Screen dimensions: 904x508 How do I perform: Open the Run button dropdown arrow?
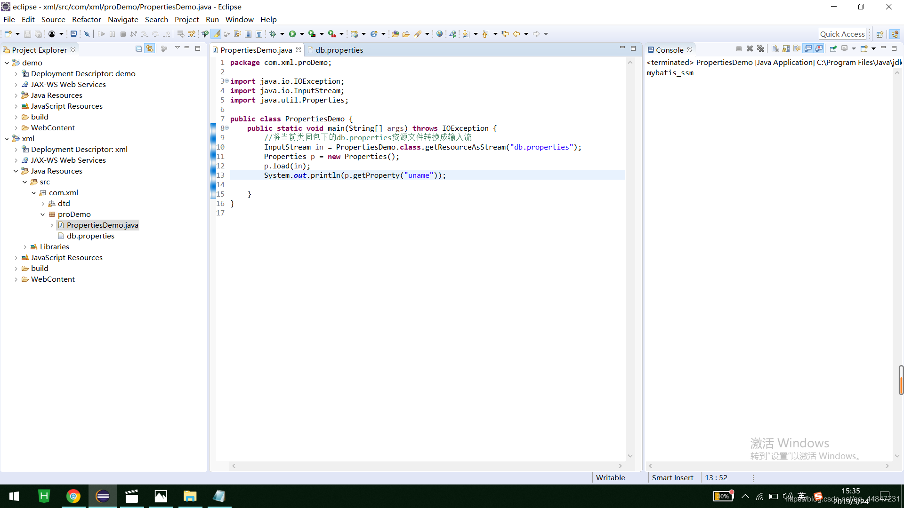click(x=302, y=34)
